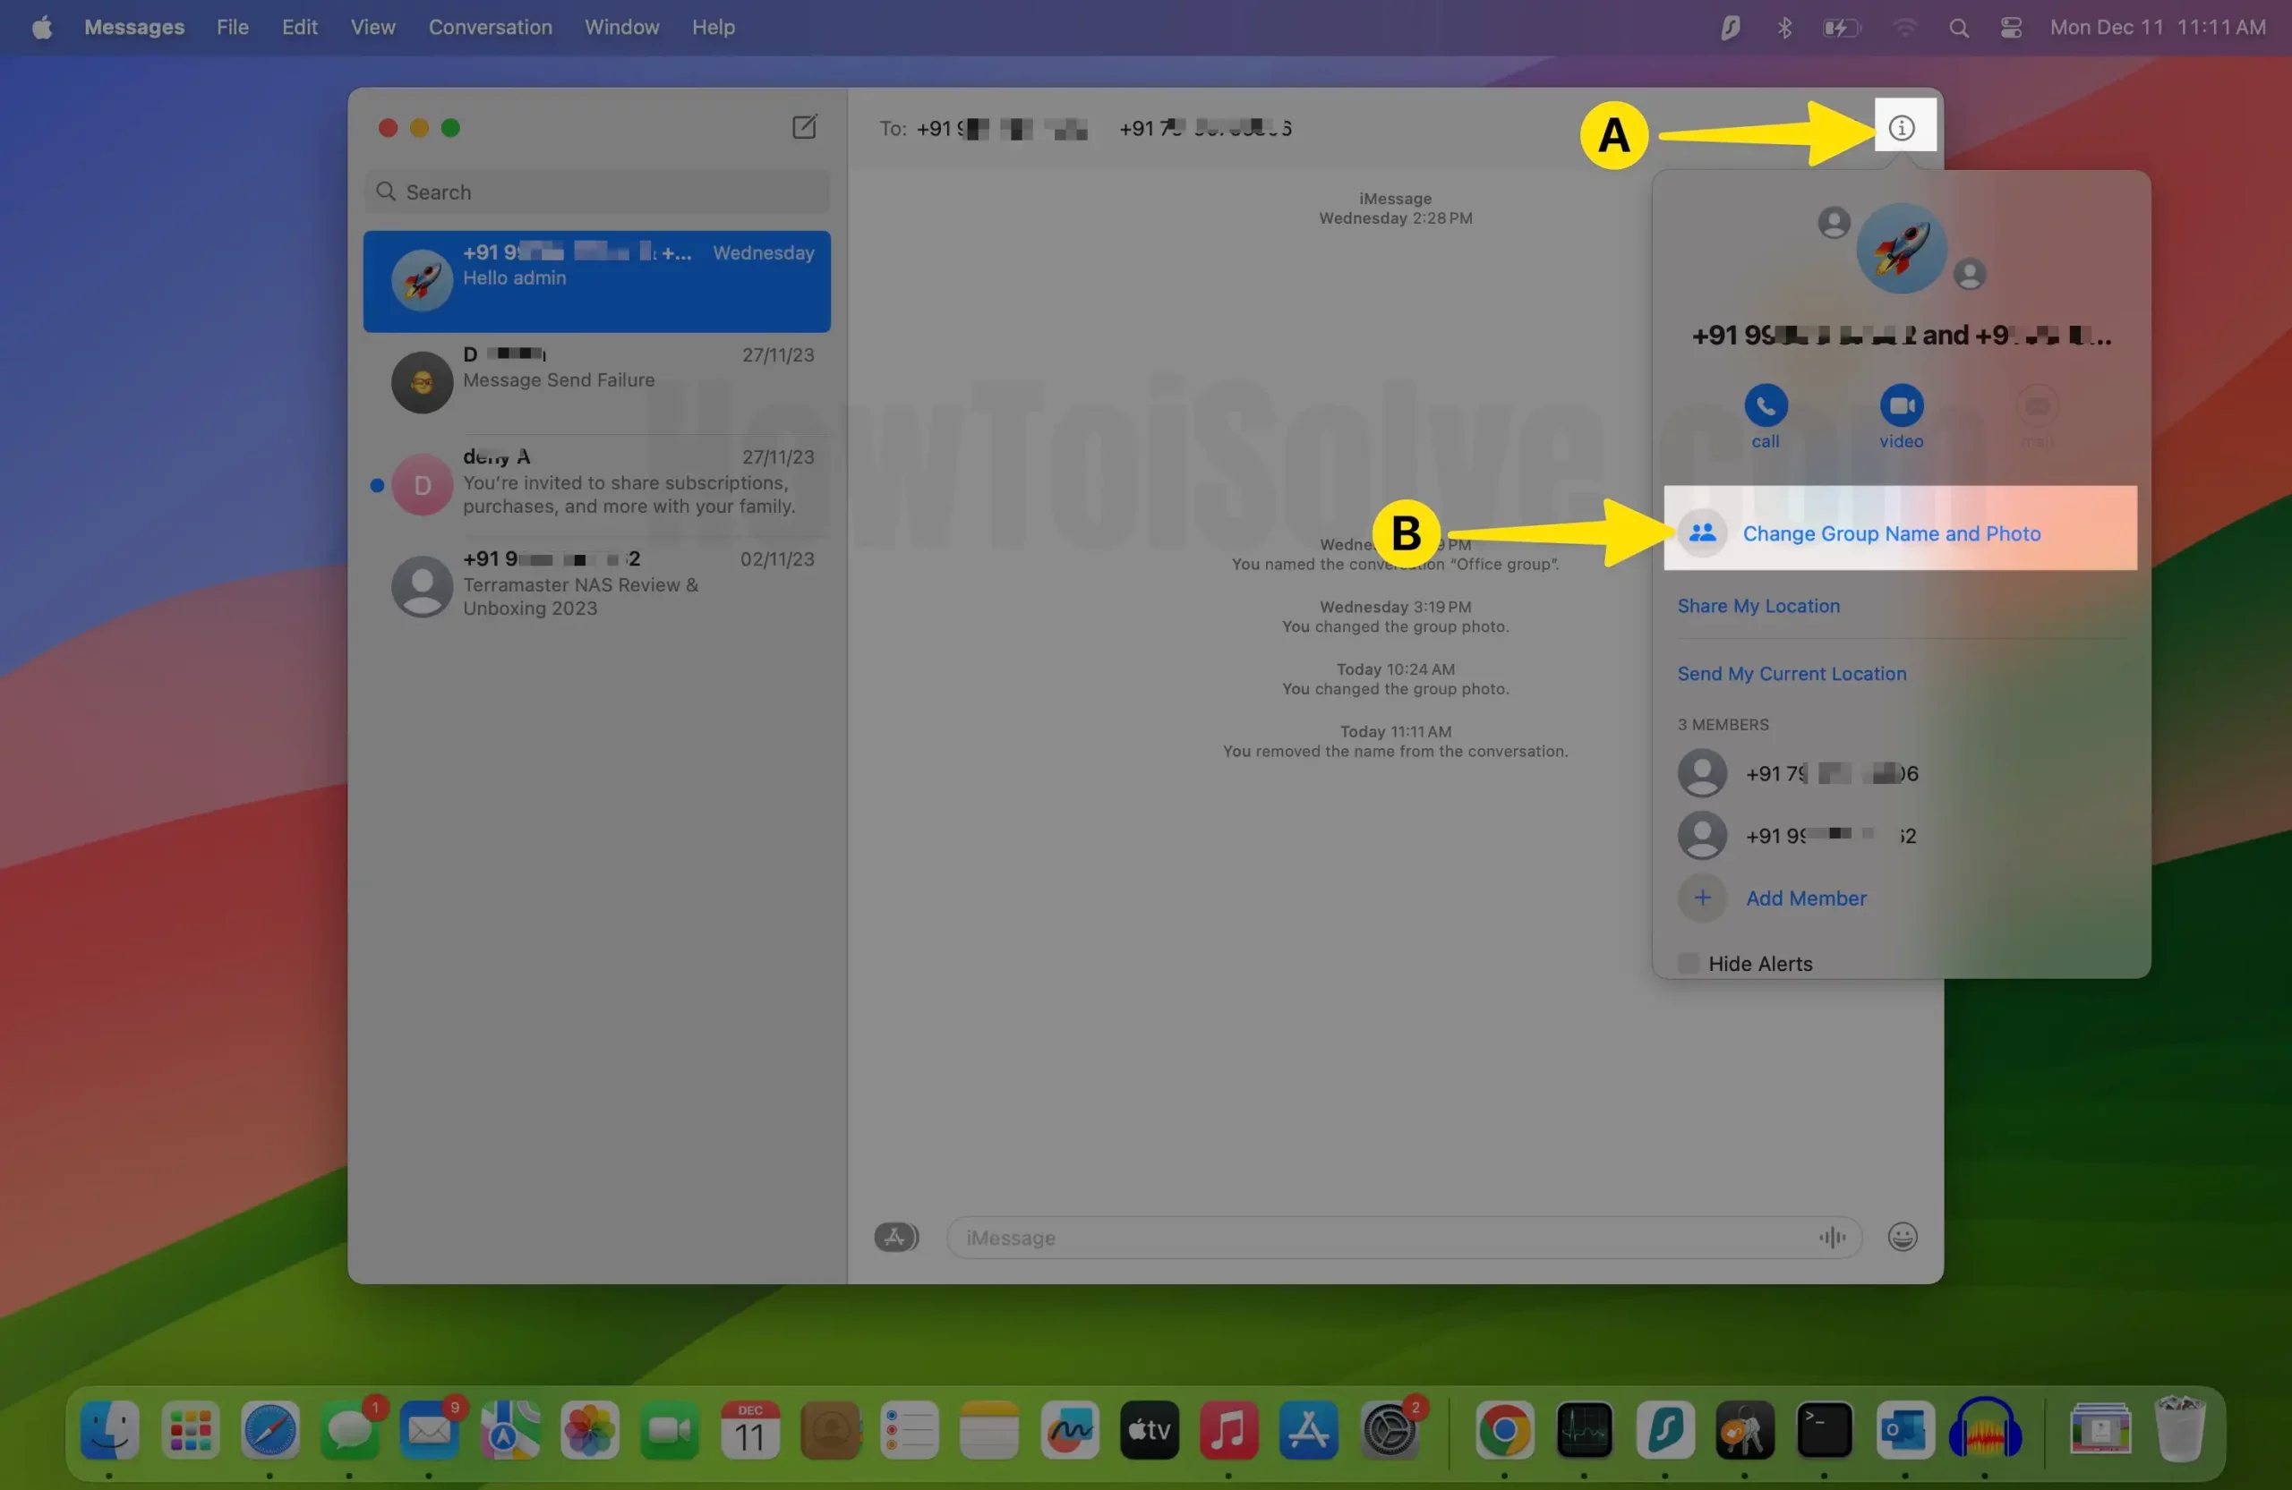The height and width of the screenshot is (1490, 2292).
Task: Open the Conversation menu
Action: [x=489, y=27]
